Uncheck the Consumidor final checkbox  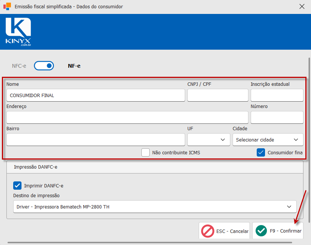point(261,152)
